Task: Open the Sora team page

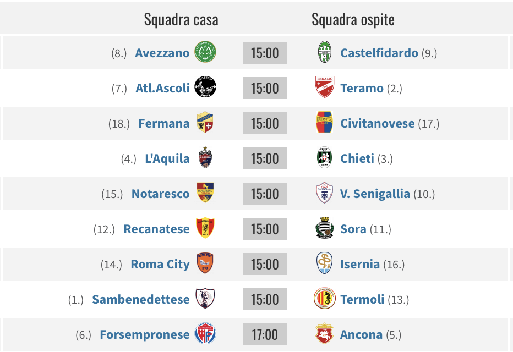Action: 353,229
